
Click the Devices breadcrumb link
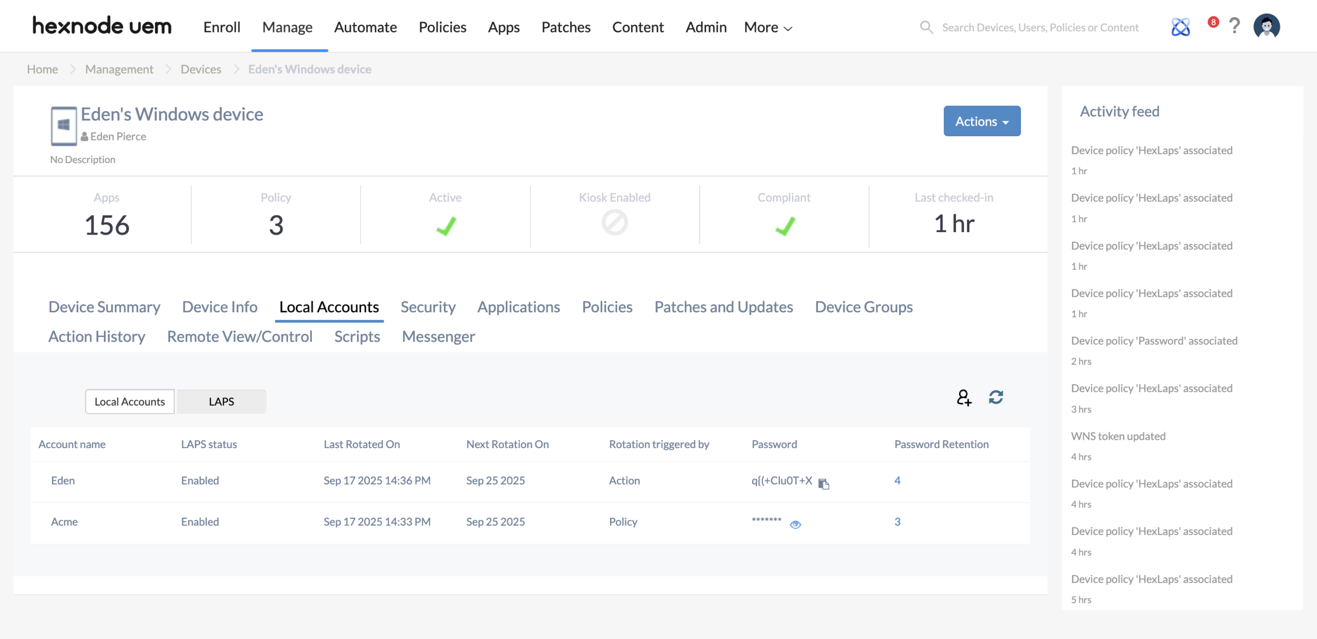pos(201,69)
